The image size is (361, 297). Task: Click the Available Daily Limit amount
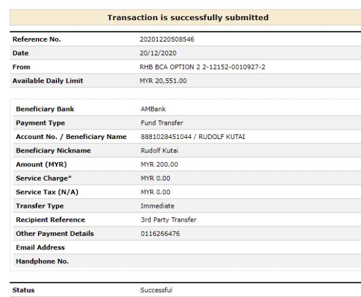163,81
